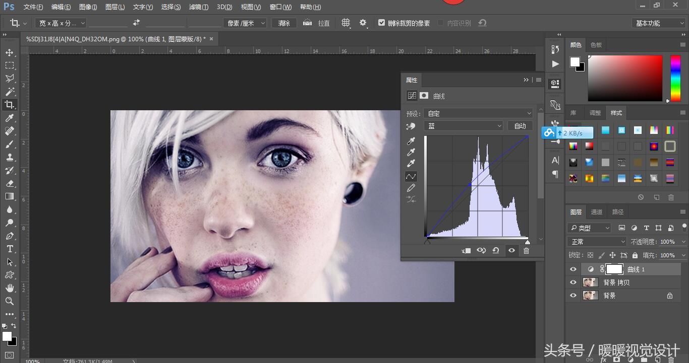
Task: Uncheck 删除裁剪的像素 checkbox
Action: tap(381, 23)
